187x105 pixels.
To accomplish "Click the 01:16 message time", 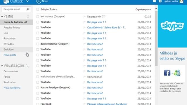I will [x=148, y=17].
